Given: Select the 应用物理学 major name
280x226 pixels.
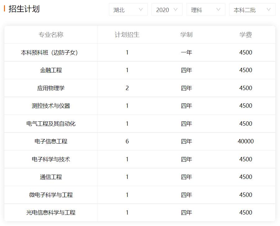Looking at the screenshot, I should [51, 88].
